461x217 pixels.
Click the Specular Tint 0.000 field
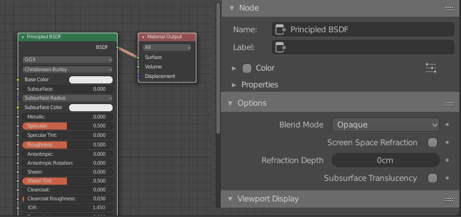[x=67, y=135]
